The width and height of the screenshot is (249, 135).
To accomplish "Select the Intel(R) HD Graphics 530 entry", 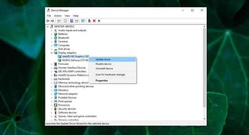I will pyautogui.click(x=75, y=56).
